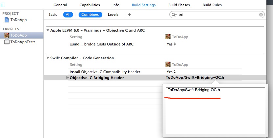The image size is (273, 138).
Task: Open the General tab
Action: pos(60,5)
